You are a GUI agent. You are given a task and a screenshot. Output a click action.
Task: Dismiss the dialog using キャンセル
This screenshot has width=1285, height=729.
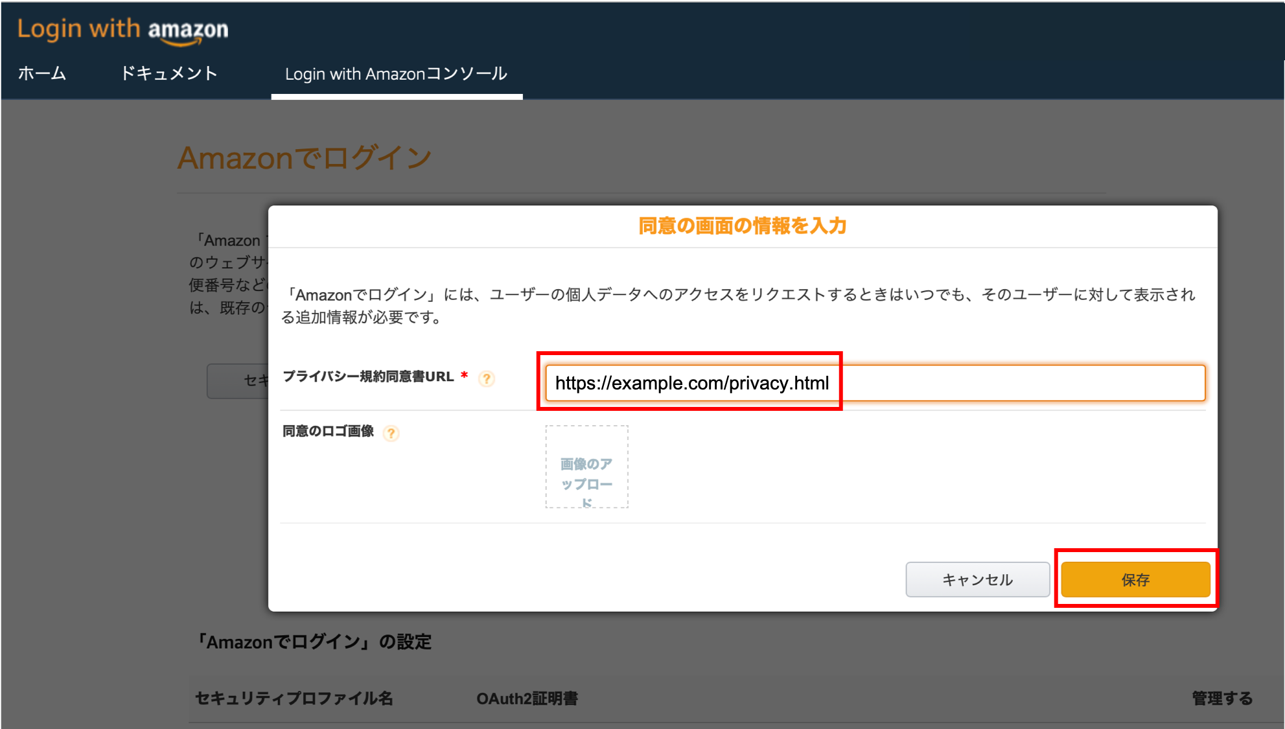pos(977,579)
